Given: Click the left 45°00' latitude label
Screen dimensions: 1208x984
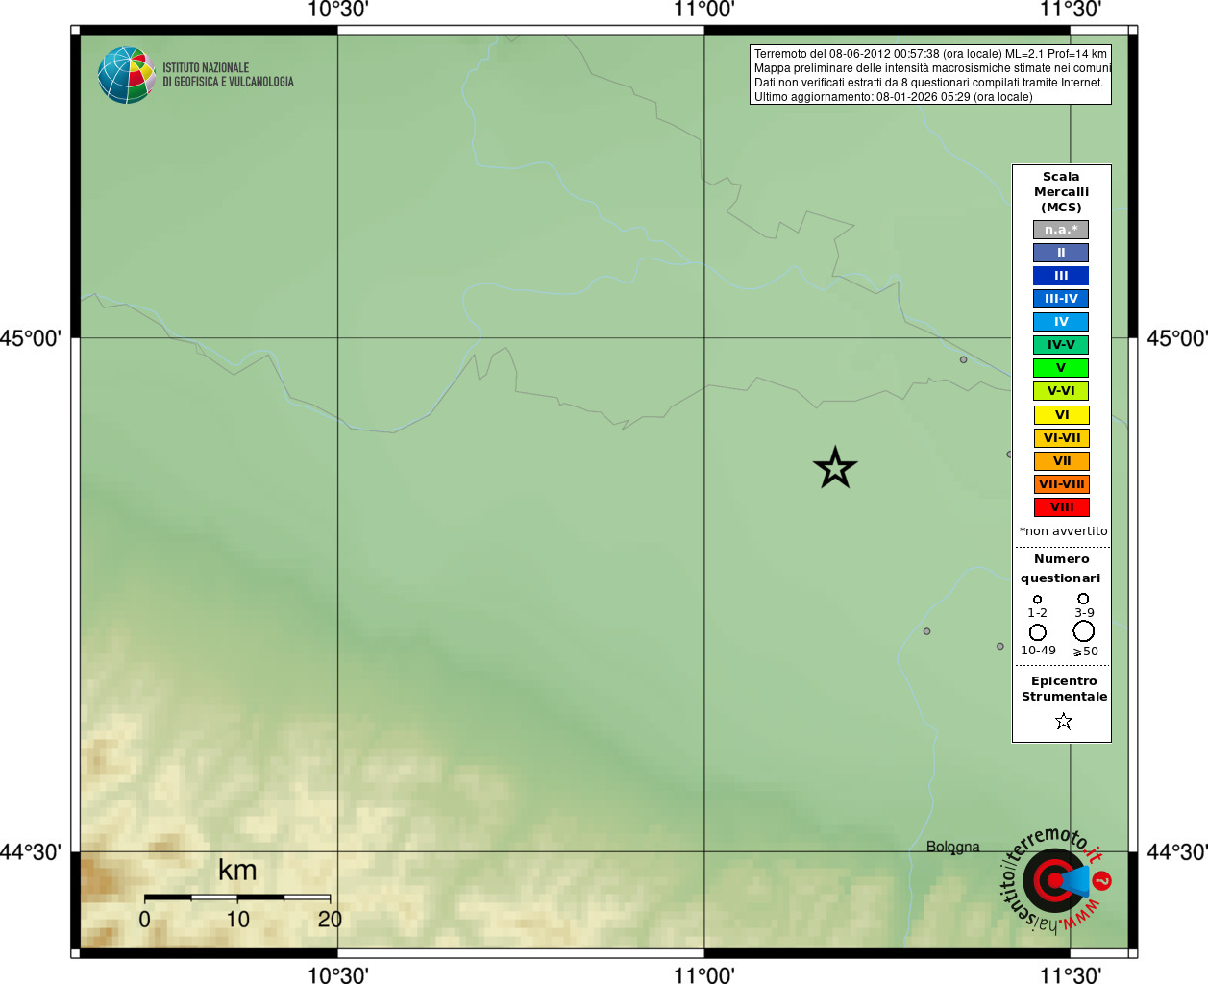Looking at the screenshot, I should (31, 338).
